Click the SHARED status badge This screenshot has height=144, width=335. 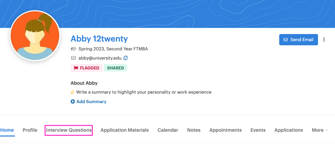coord(115,68)
